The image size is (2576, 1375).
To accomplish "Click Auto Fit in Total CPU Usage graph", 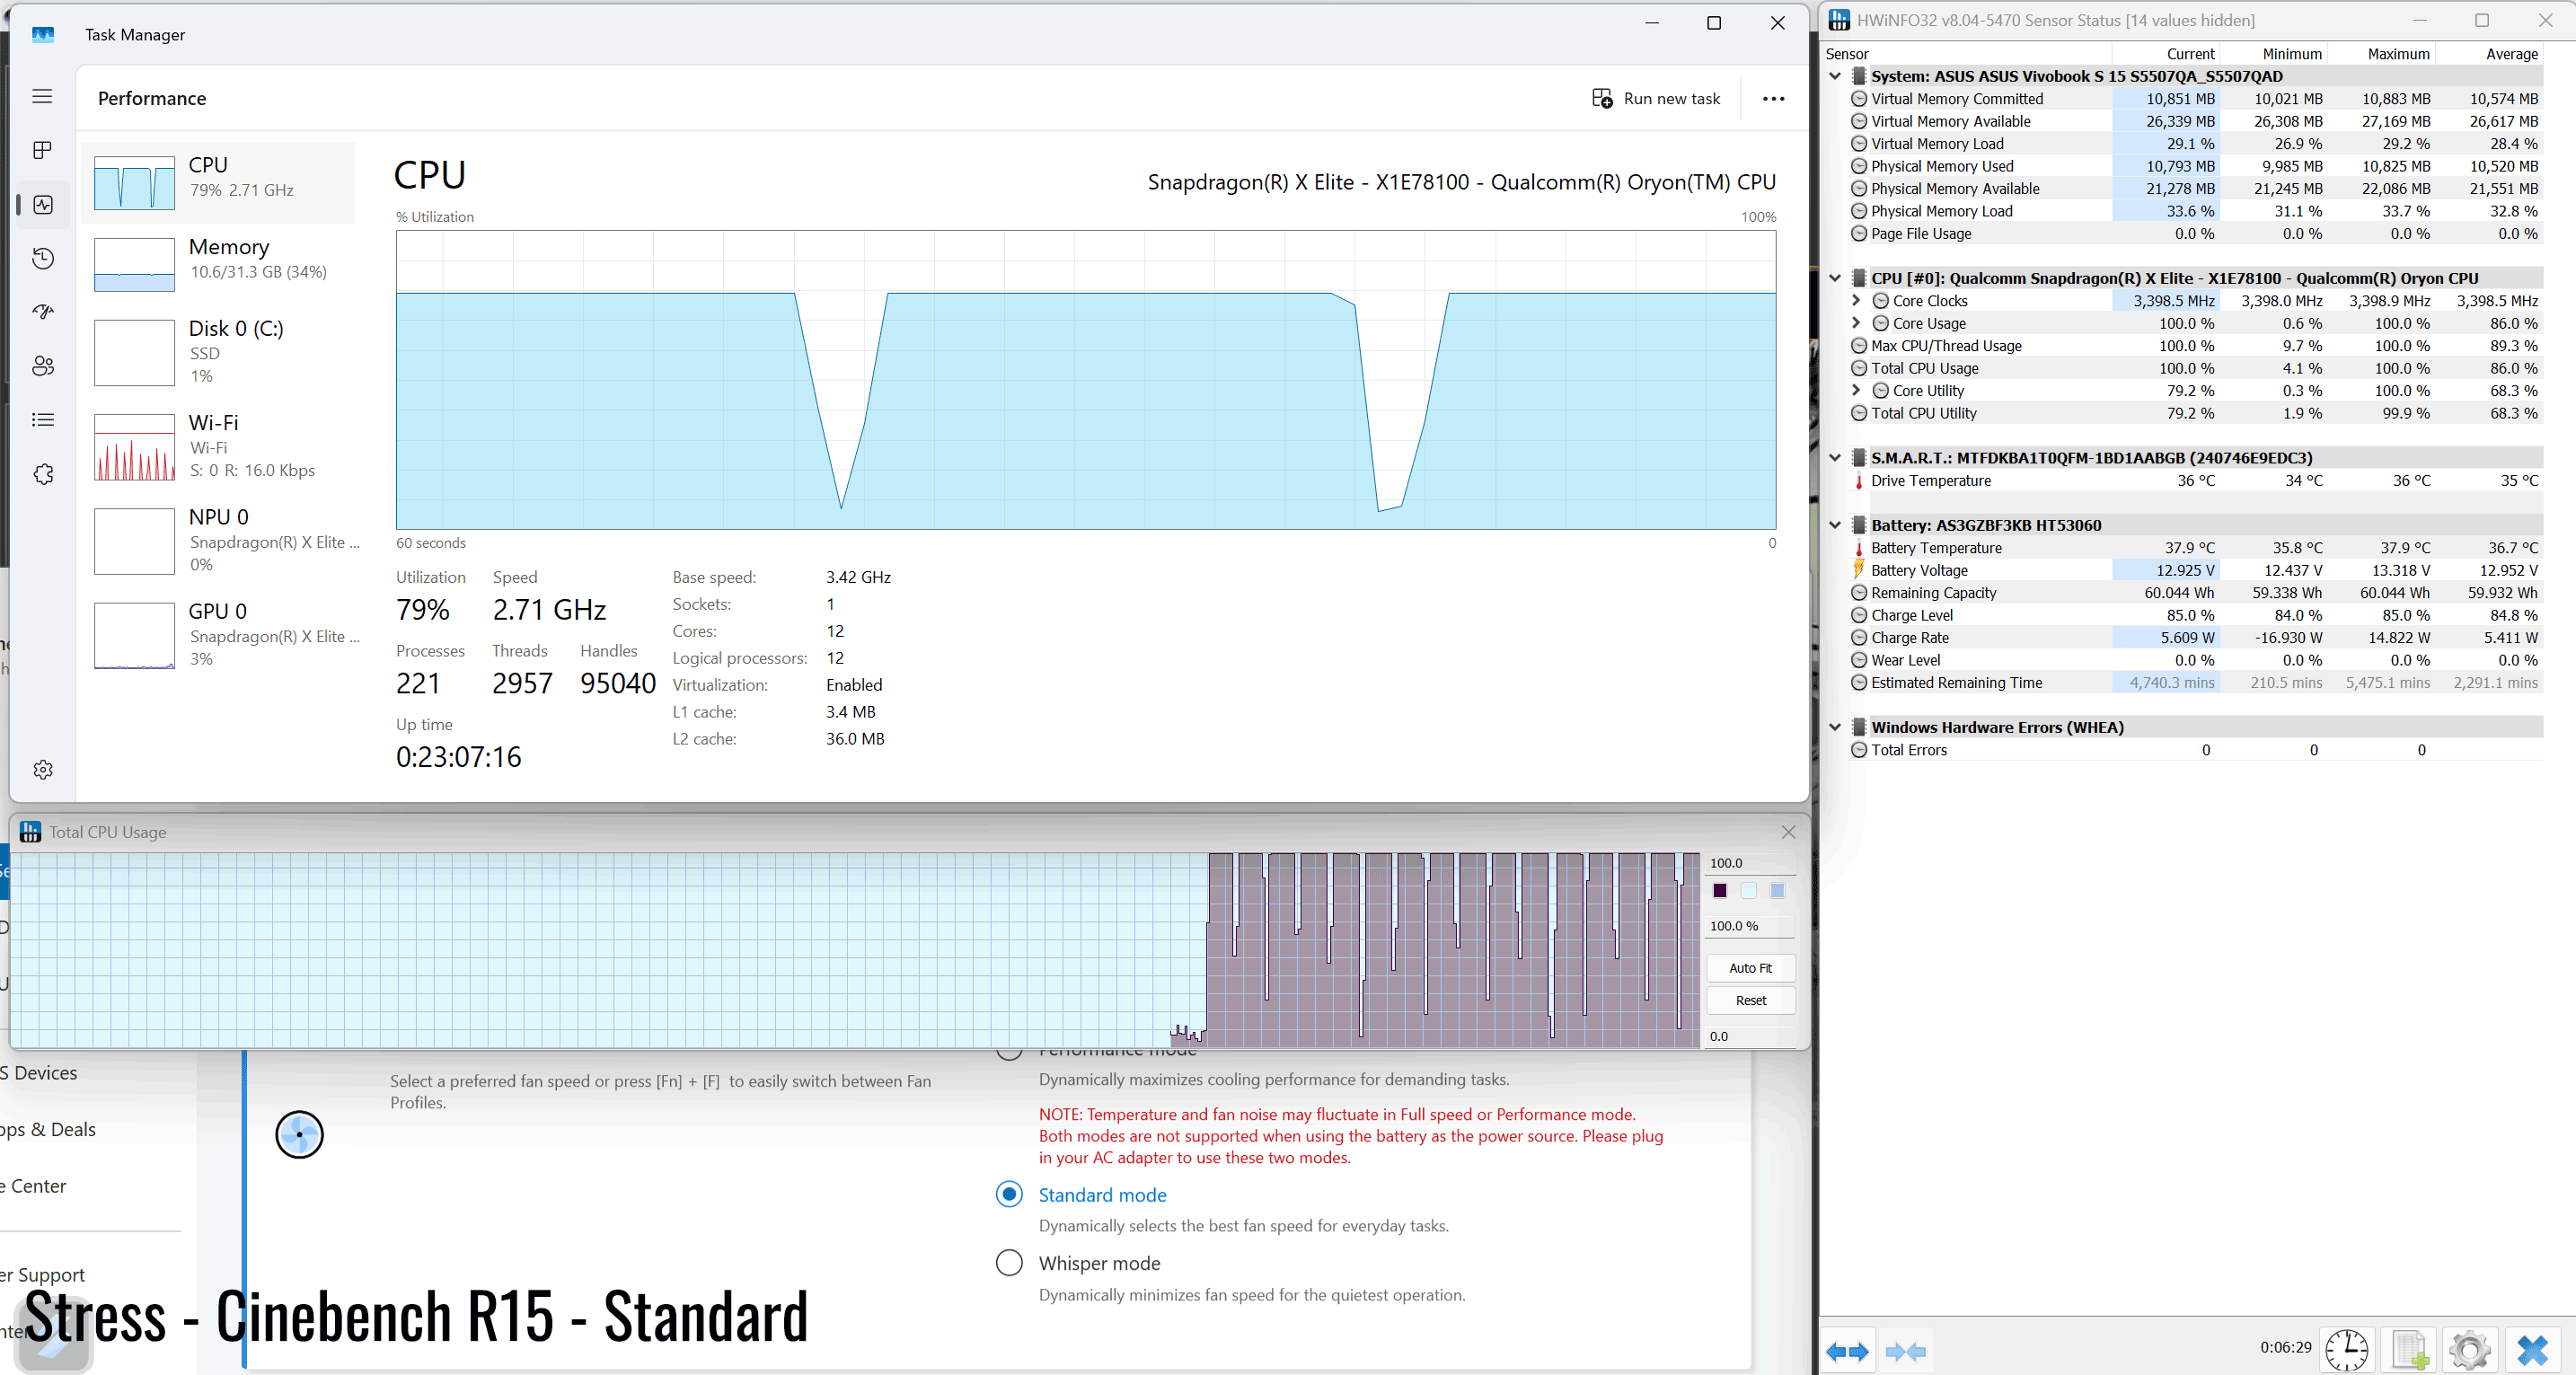I will pyautogui.click(x=1750, y=967).
